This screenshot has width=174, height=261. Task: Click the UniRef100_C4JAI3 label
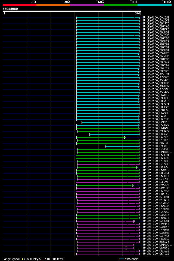(x=156, y=116)
